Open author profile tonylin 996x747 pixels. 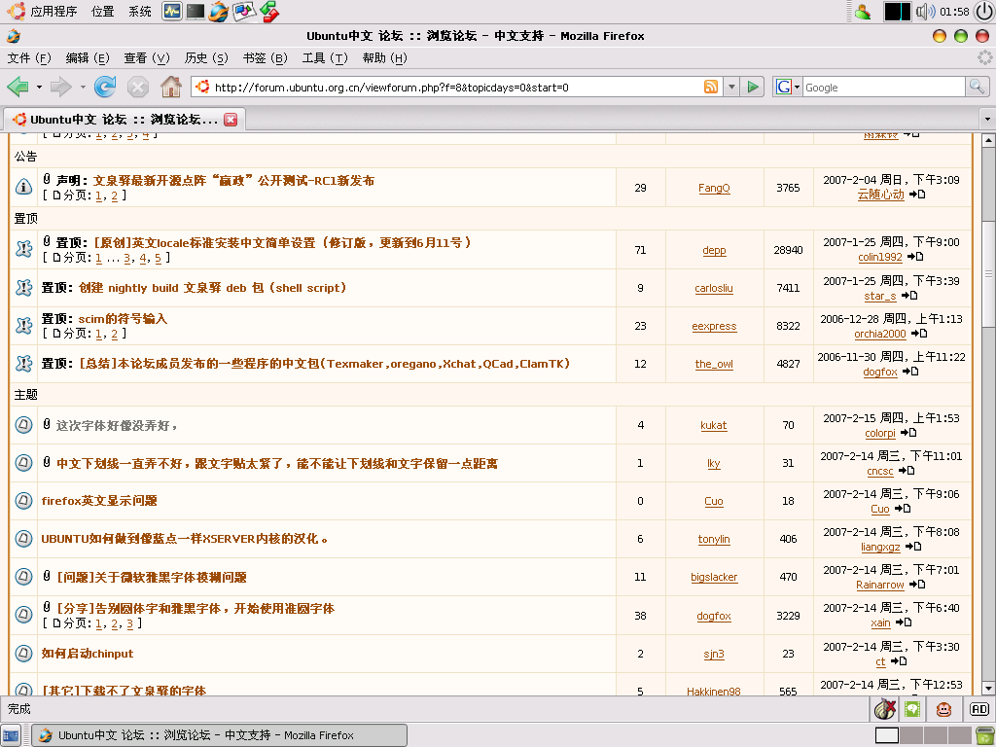[x=714, y=539]
